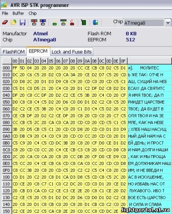This screenshot has height=214, width=172.
Task: Click the 0A0 row header
Action: pos(6,136)
